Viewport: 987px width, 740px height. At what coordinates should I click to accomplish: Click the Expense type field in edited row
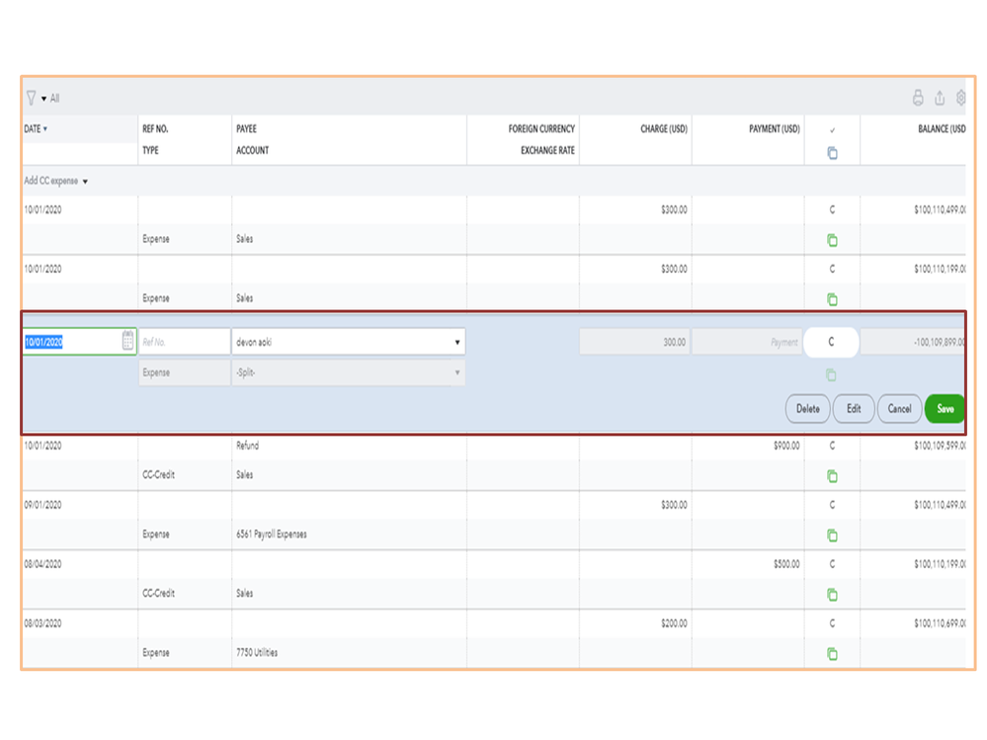(x=185, y=372)
